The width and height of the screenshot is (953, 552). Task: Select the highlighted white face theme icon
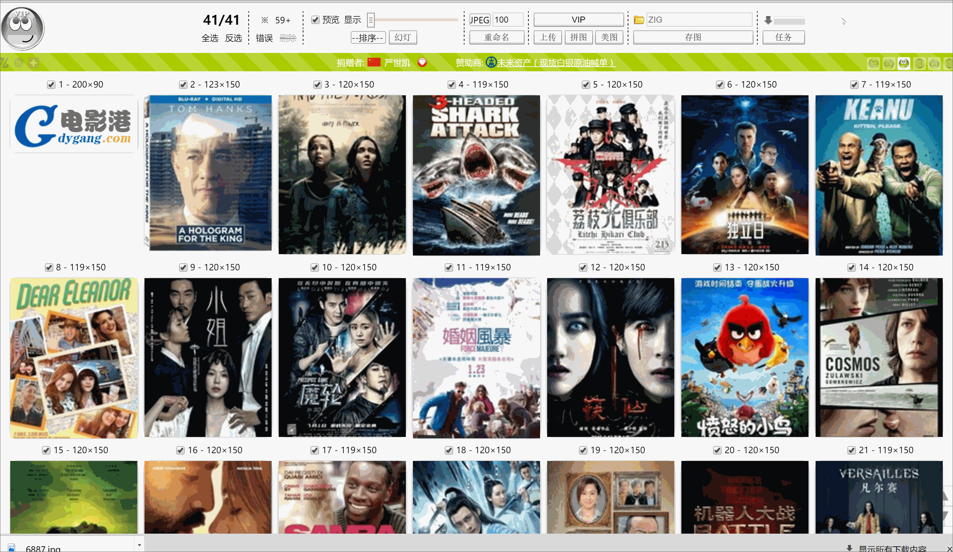904,63
